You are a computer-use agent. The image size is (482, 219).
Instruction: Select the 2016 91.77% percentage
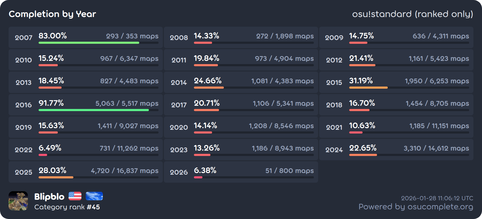coord(51,103)
